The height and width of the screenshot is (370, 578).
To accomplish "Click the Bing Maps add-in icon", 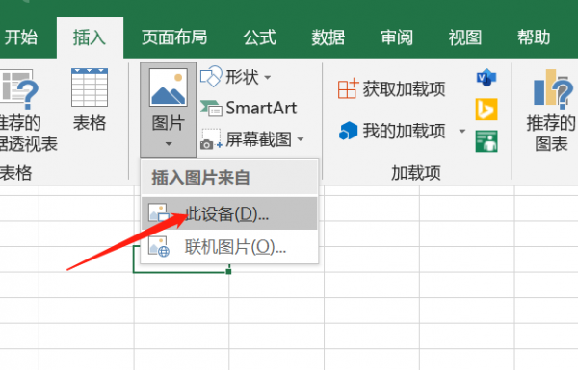I will click(x=486, y=110).
